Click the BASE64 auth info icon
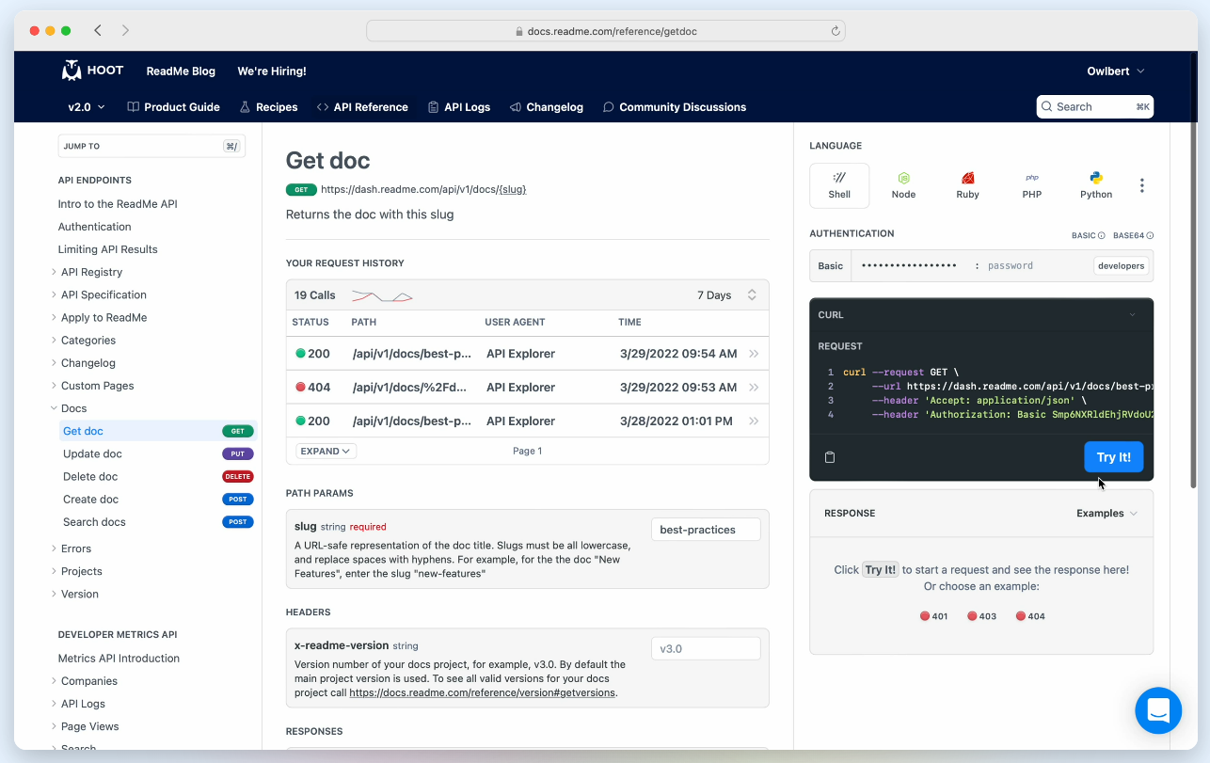The image size is (1210, 763). coord(1150,235)
